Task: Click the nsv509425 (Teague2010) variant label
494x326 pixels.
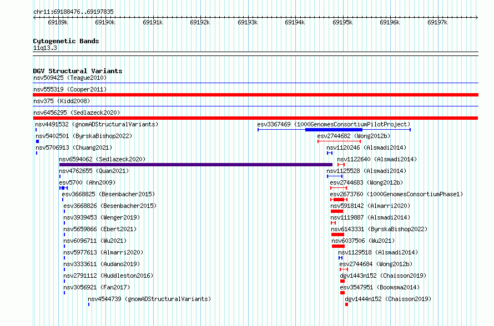Action: [x=70, y=78]
